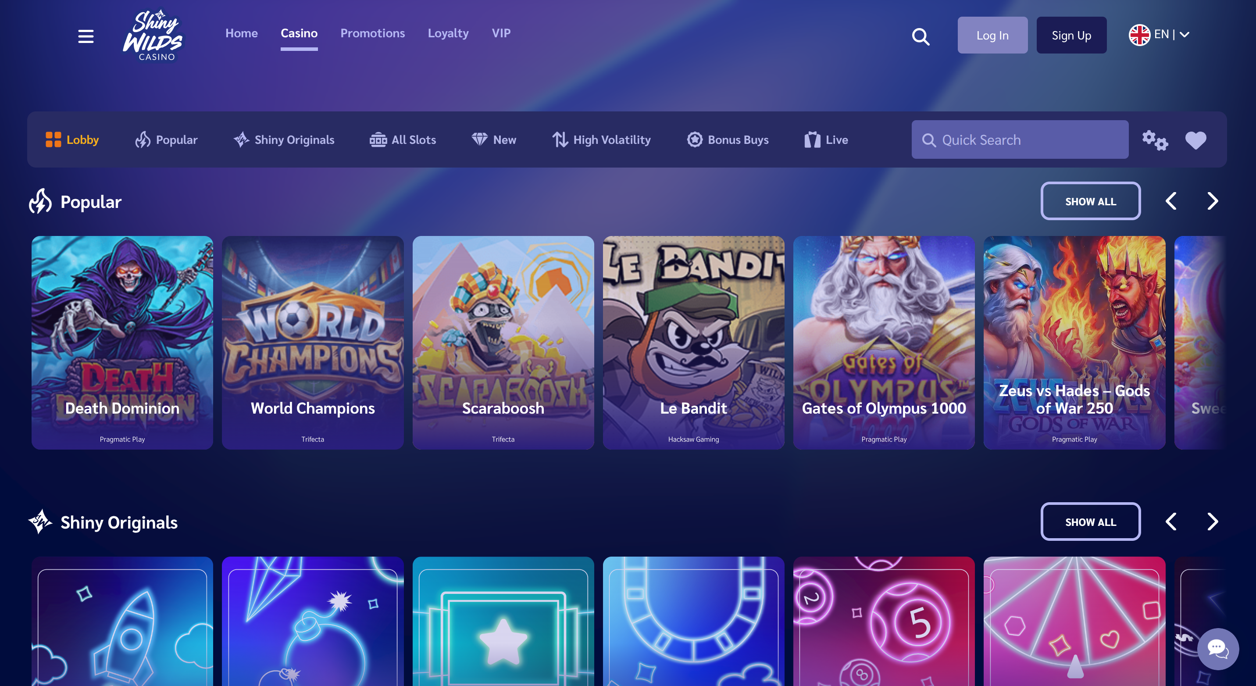Open the numbered balls originals game
The height and width of the screenshot is (686, 1256).
884,621
